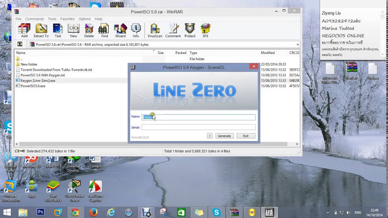Open the Commands menu
Image resolution: width=388 pixels, height=218 pixels.
35,19
